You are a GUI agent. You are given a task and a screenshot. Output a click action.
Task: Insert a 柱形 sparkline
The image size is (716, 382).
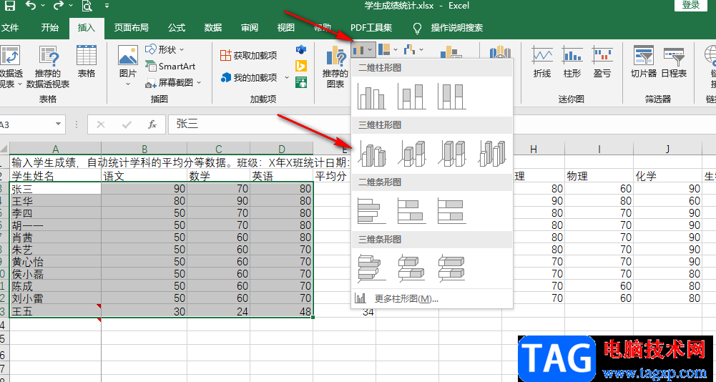[x=572, y=62]
